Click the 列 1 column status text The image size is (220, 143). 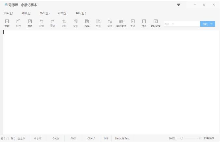pyautogui.click(x=13, y=138)
